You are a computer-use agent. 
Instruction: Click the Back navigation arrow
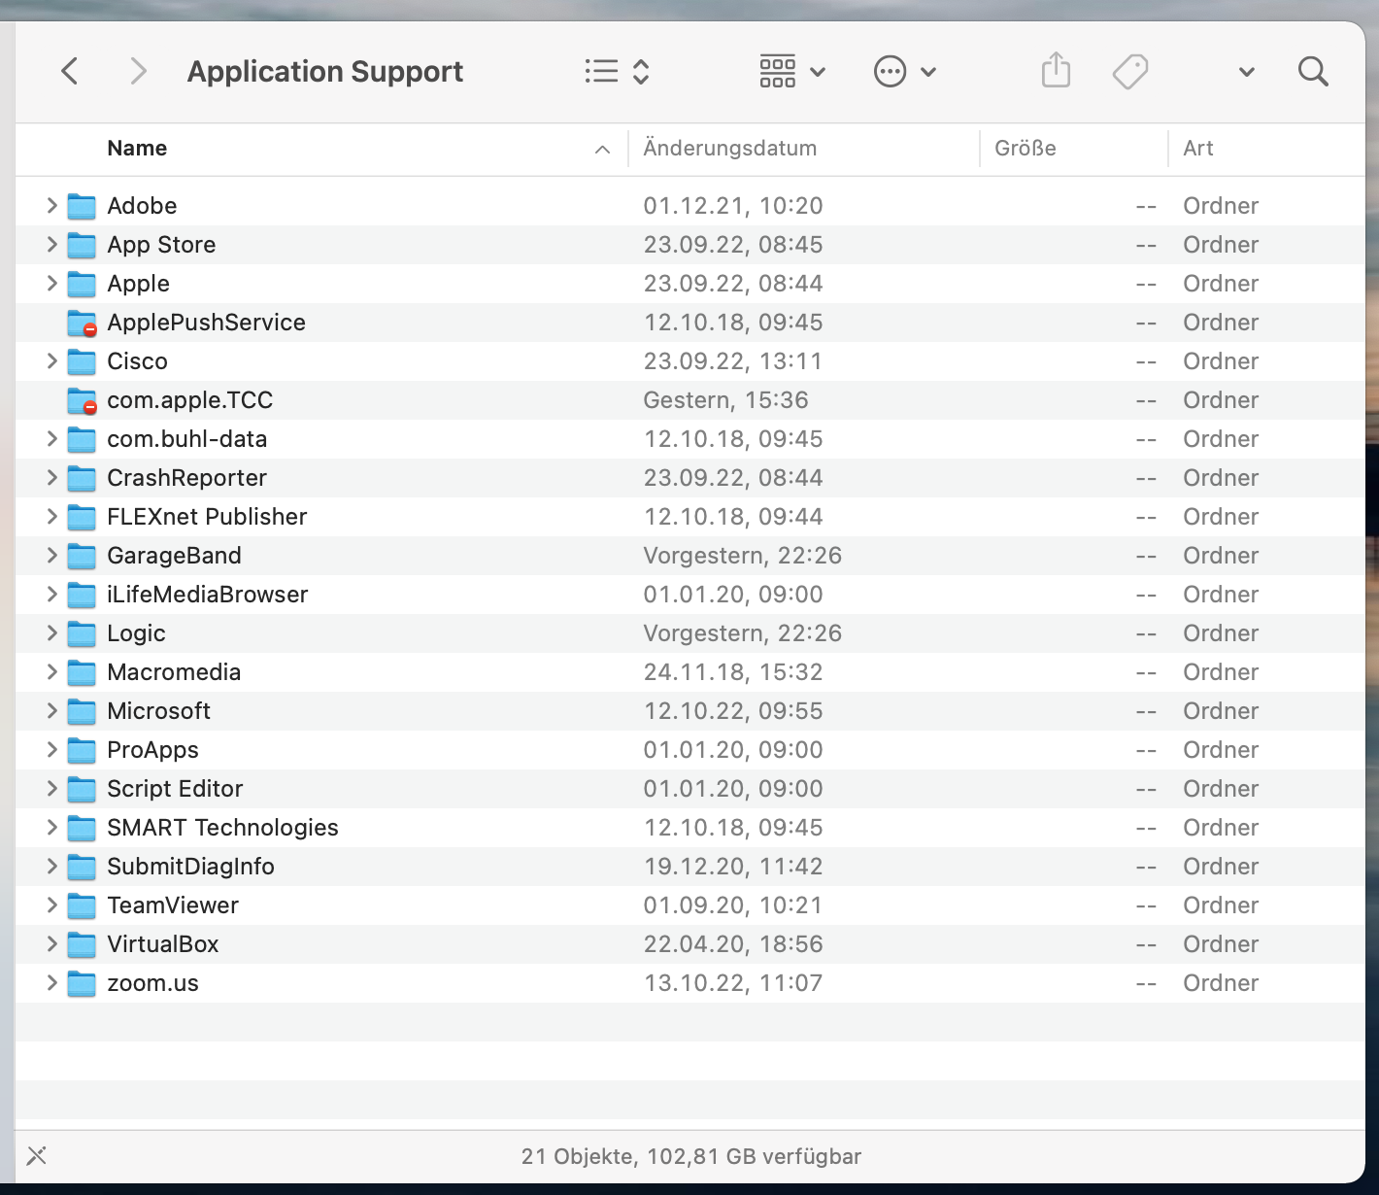70,71
